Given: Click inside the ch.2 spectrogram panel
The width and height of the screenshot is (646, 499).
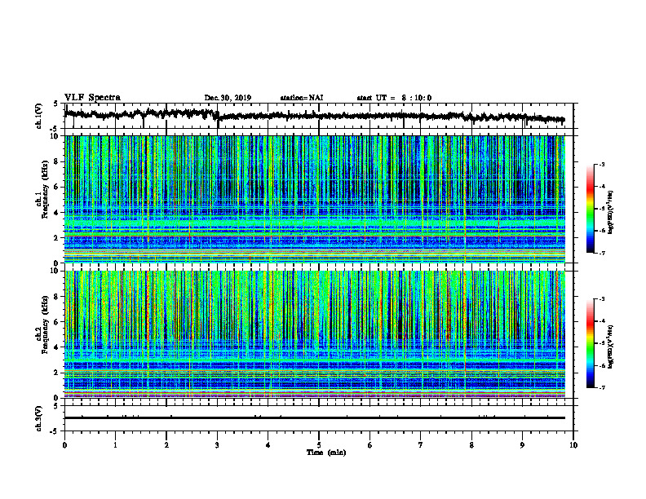Looking at the screenshot, I should pos(314,334).
